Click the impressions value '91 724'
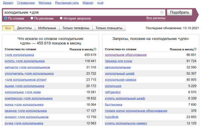The image size is (201, 126). pos(191,61)
